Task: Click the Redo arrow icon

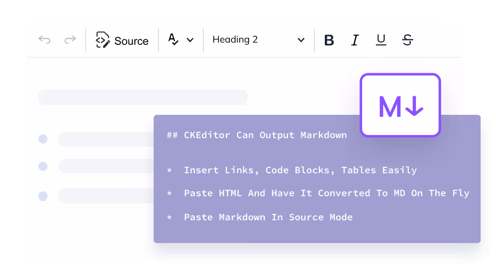Action: click(x=70, y=40)
